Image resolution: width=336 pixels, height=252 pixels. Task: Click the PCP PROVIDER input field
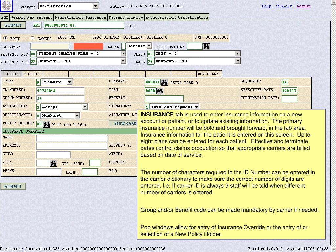point(195,46)
